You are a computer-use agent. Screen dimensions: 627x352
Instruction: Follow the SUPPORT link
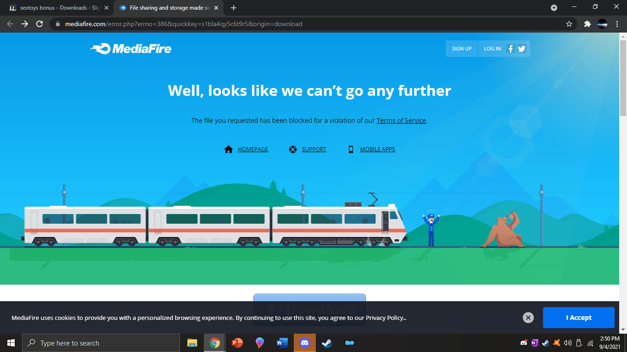tap(314, 149)
